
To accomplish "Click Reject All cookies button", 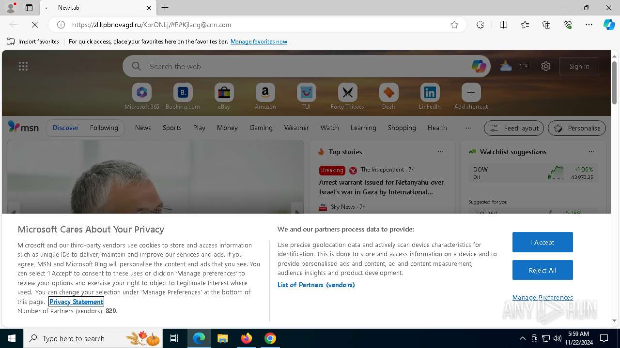I will point(542,270).
